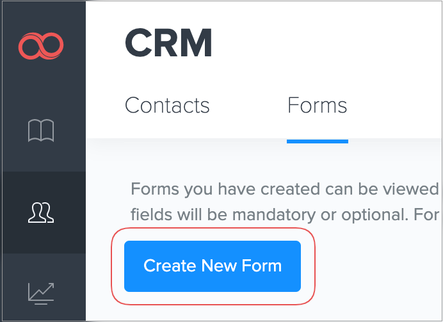Click the blue underline beneath Forms

317,140
